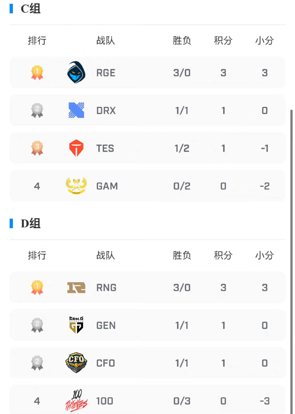Select the D组 section heading
295x414 pixels.
(x=31, y=223)
